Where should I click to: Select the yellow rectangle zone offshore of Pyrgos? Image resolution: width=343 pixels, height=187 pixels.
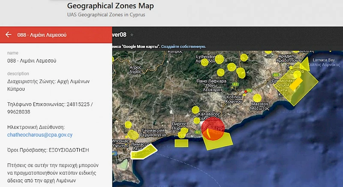pyautogui.click(x=181, y=143)
